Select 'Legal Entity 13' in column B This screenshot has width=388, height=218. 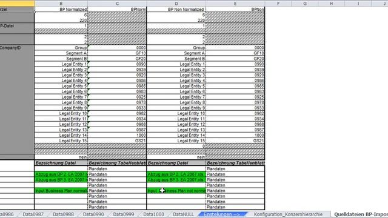(x=61, y=130)
